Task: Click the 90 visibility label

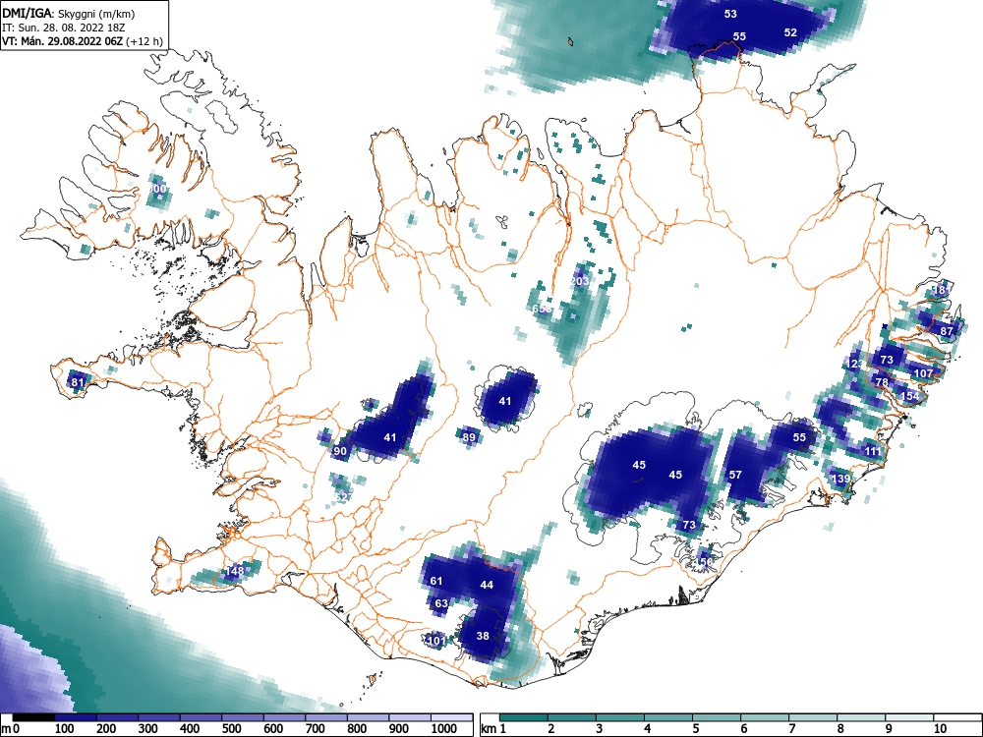Action: (x=340, y=451)
